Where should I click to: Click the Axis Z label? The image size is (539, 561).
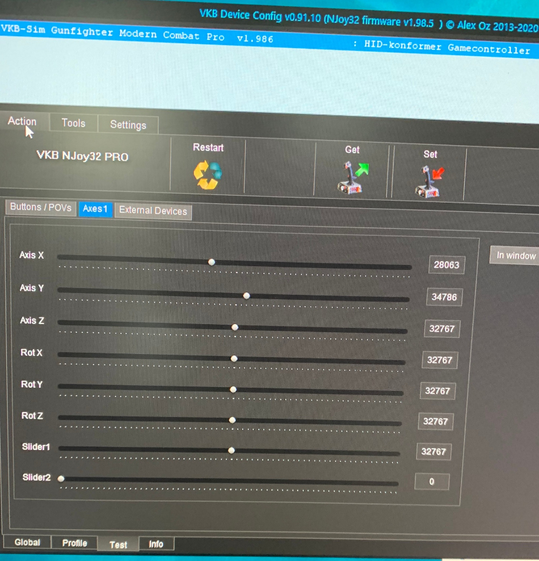point(32,320)
